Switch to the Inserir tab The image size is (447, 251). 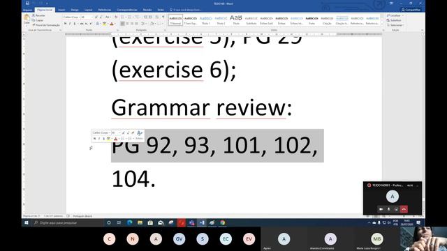(x=61, y=10)
